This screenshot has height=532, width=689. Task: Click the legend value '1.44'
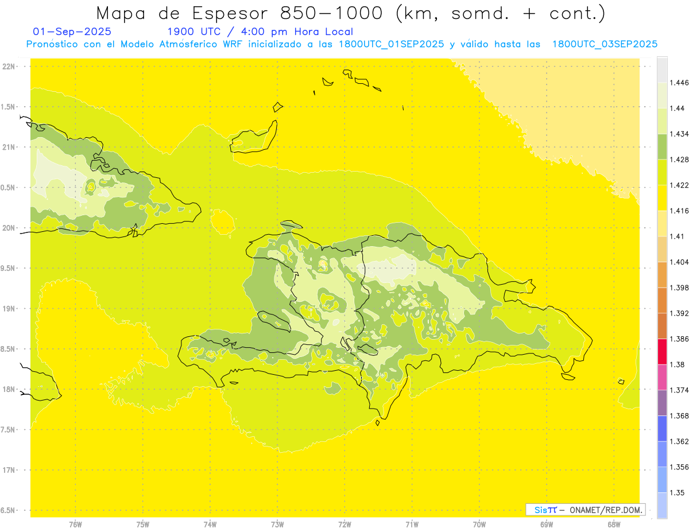[x=677, y=108]
